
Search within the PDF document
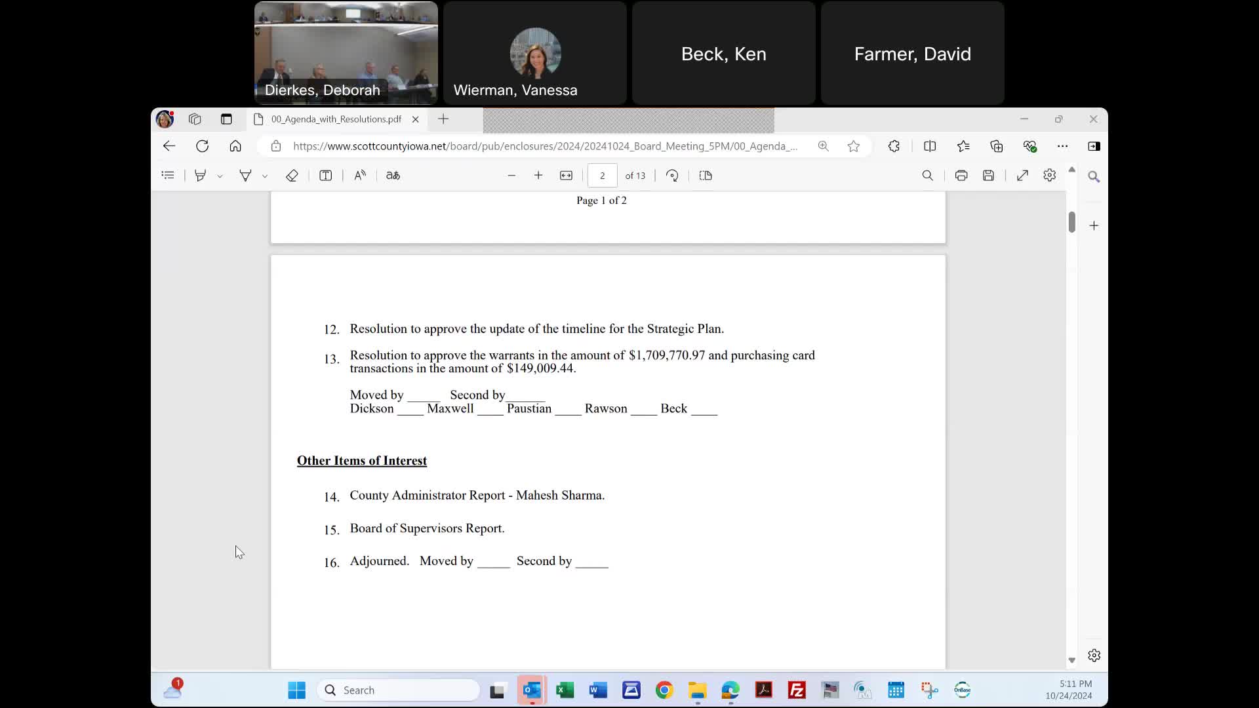(x=927, y=176)
